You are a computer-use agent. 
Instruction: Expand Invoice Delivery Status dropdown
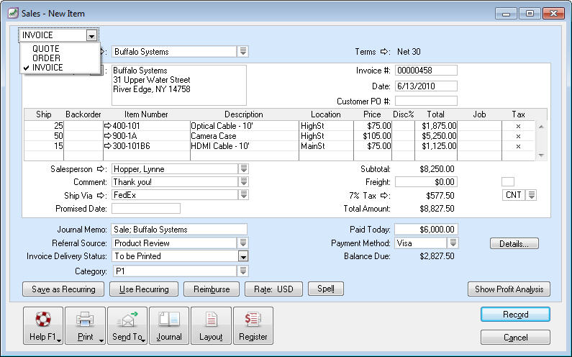point(243,256)
